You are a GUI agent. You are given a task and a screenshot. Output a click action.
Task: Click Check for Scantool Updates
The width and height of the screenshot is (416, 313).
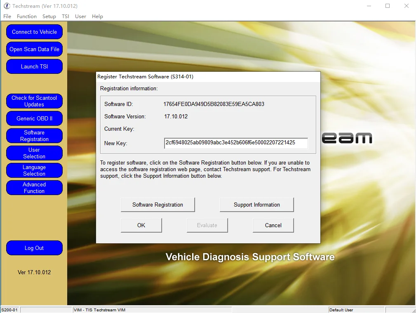click(x=34, y=101)
